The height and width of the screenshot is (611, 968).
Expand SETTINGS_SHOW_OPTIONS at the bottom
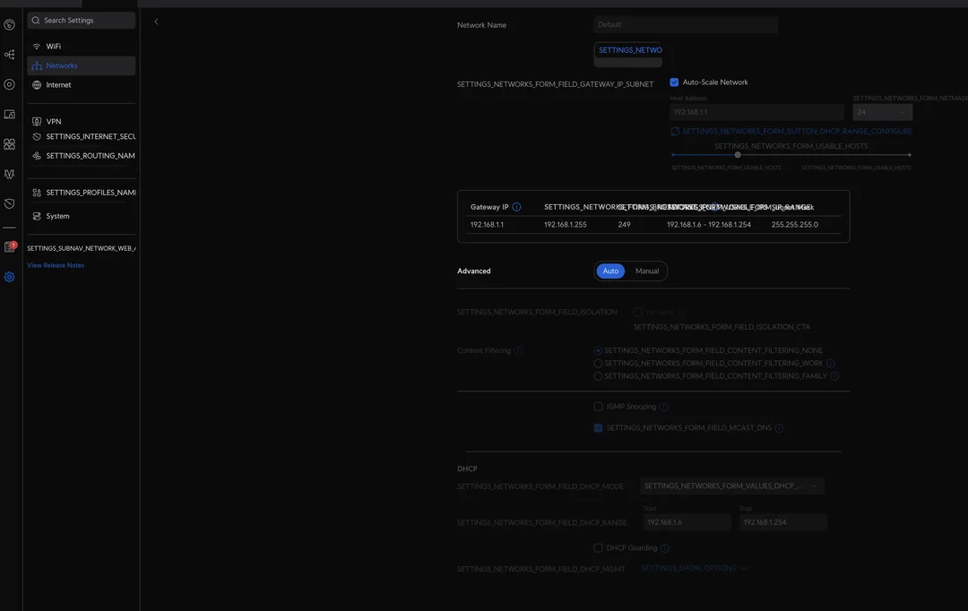click(691, 565)
